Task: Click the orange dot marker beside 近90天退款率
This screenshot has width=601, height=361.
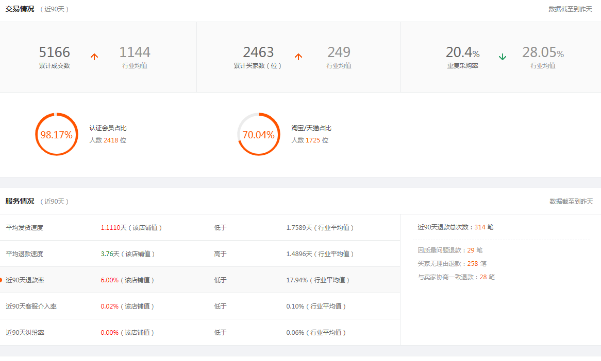Action: [x=1, y=280]
